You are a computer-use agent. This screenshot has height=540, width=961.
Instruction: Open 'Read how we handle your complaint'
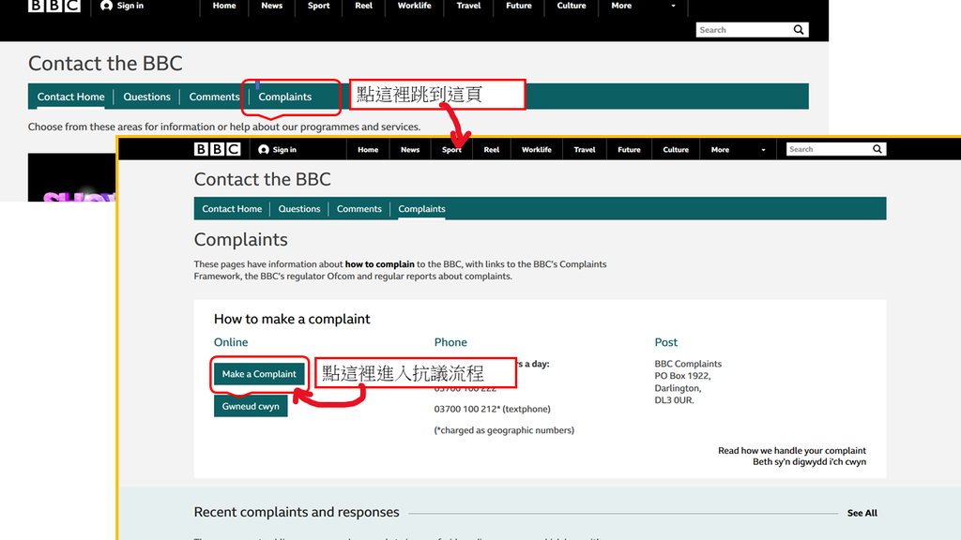point(792,451)
